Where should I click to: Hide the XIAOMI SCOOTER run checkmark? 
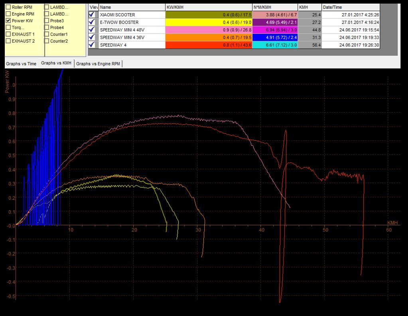pos(92,15)
